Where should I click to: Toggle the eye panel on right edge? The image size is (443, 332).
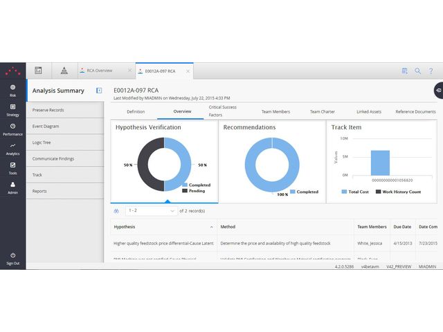point(437,91)
